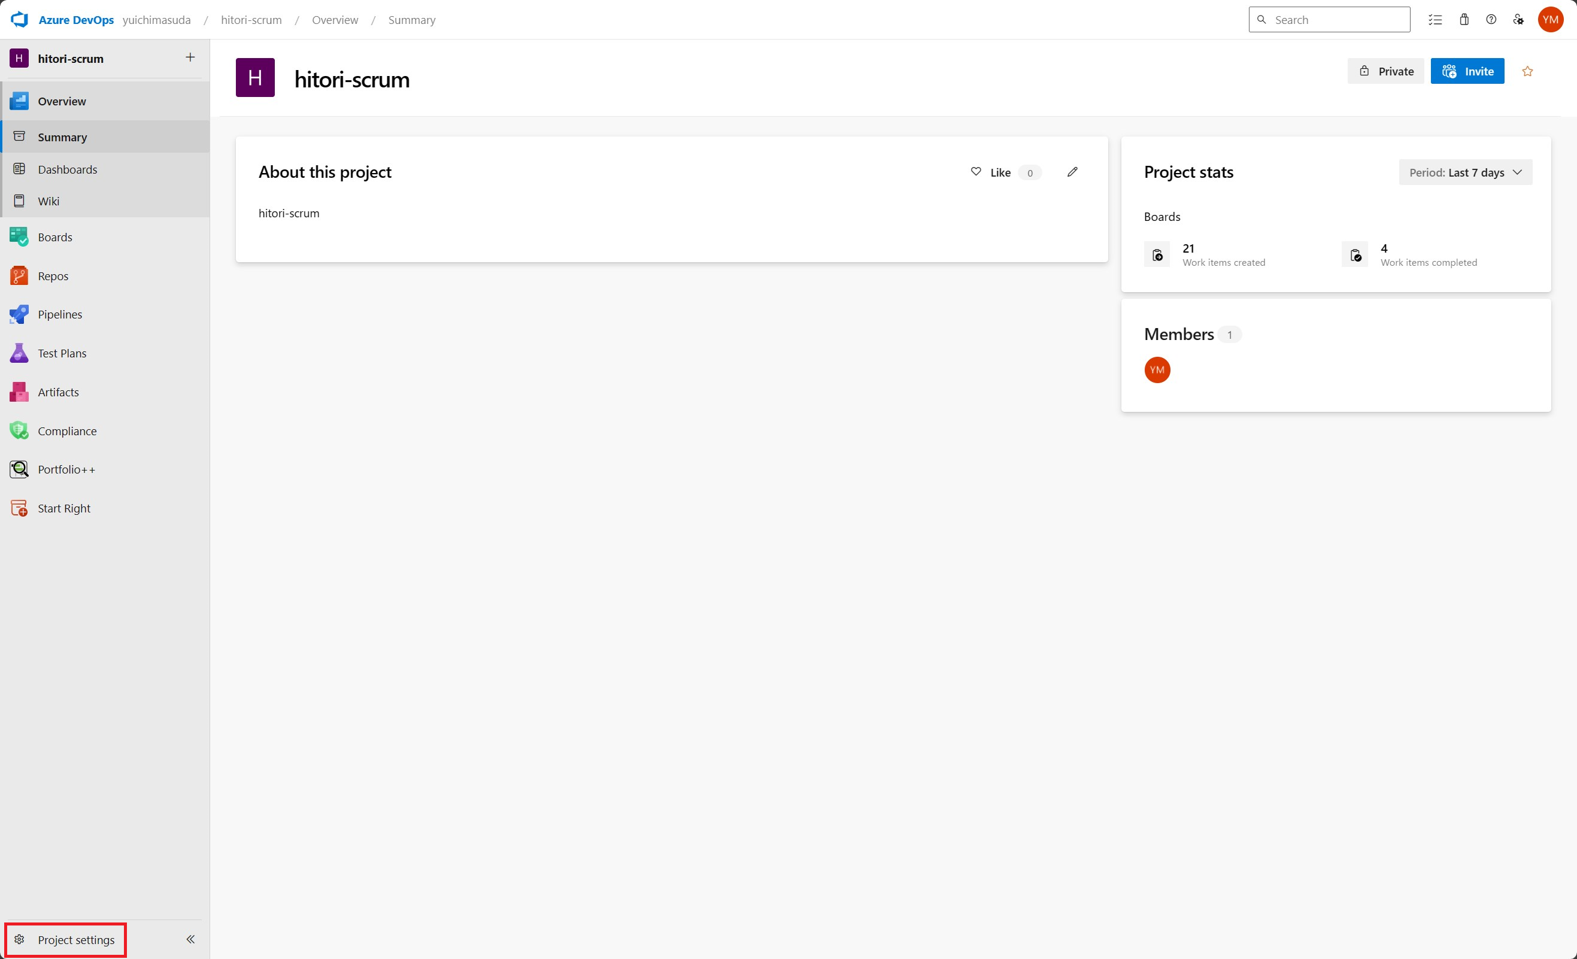Image resolution: width=1577 pixels, height=959 pixels.
Task: Open Artifacts hub
Action: point(57,392)
